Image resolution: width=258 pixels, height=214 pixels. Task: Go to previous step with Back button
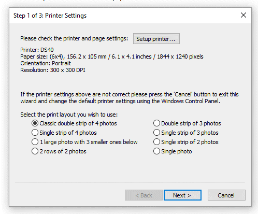[144, 195]
